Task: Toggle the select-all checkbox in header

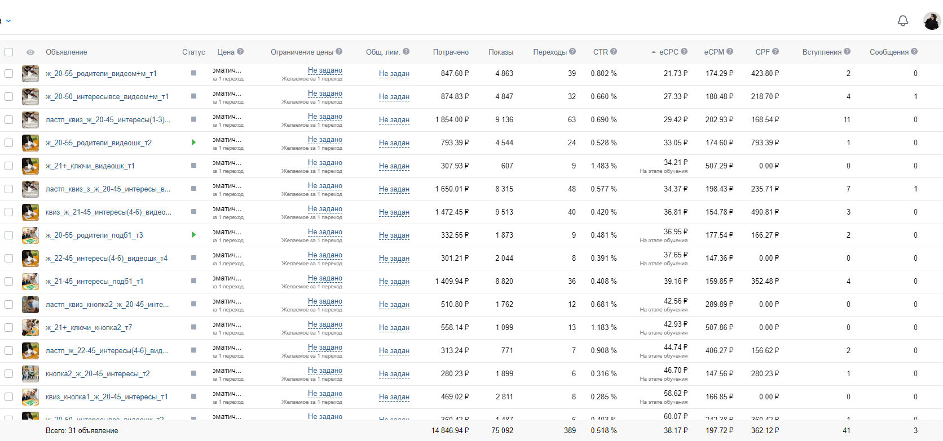Action: pos(8,52)
